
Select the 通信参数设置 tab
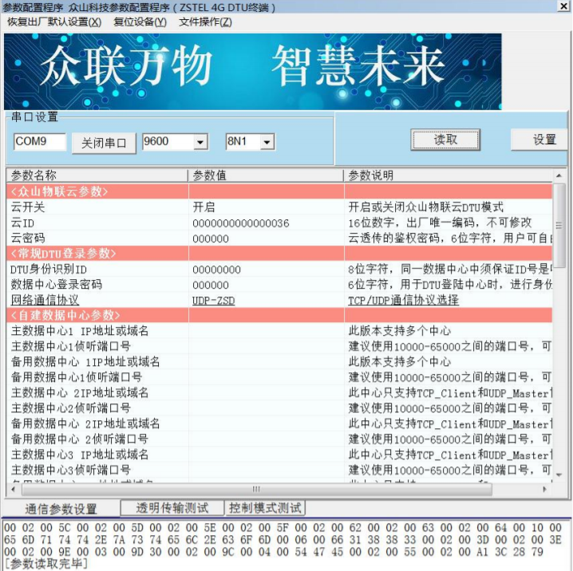click(x=61, y=509)
